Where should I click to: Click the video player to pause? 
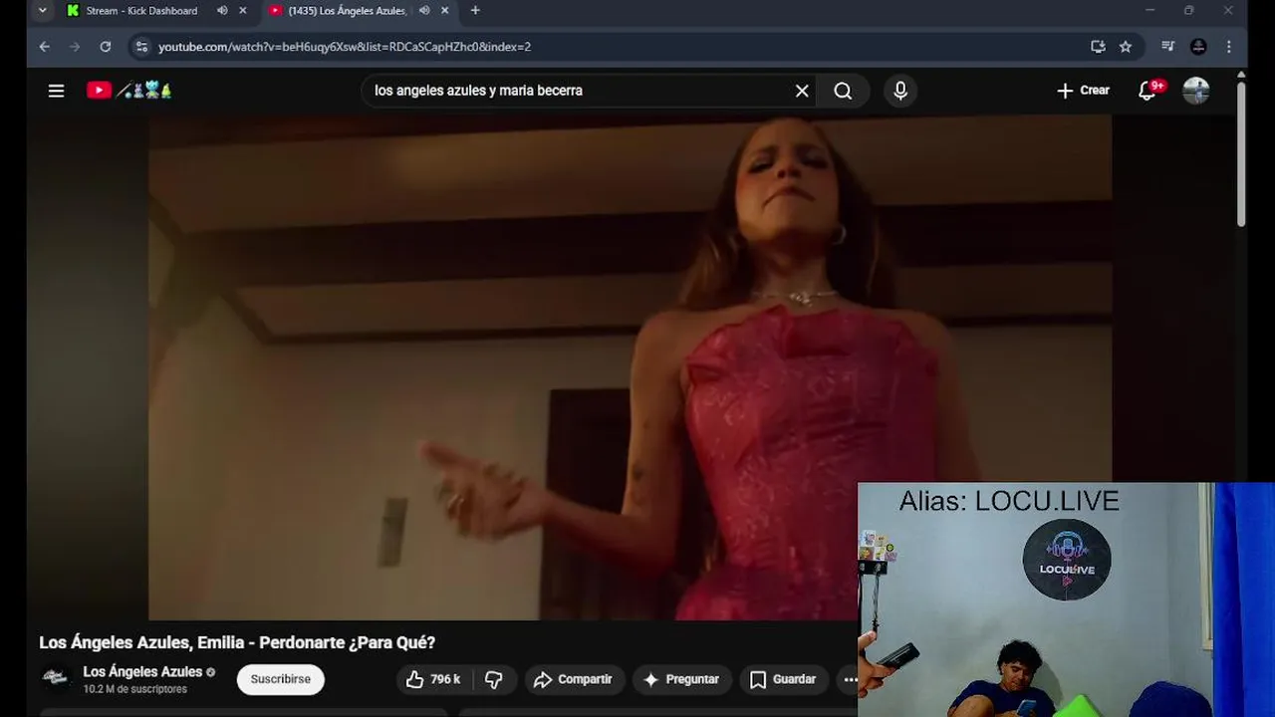click(x=630, y=366)
